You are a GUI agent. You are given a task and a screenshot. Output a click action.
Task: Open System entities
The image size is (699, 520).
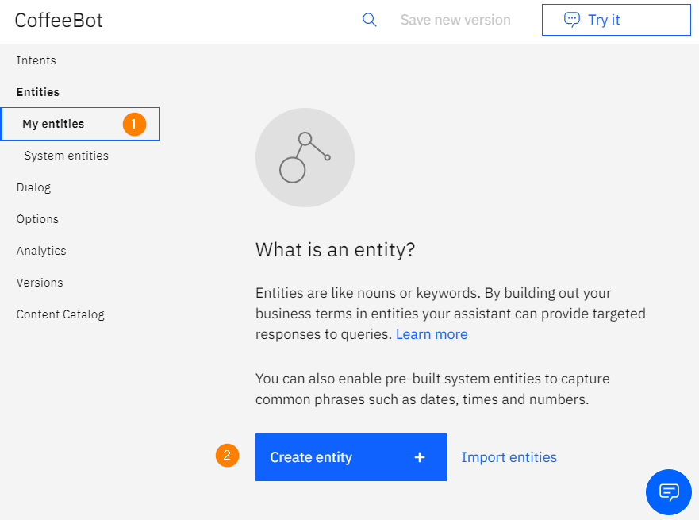tap(67, 156)
